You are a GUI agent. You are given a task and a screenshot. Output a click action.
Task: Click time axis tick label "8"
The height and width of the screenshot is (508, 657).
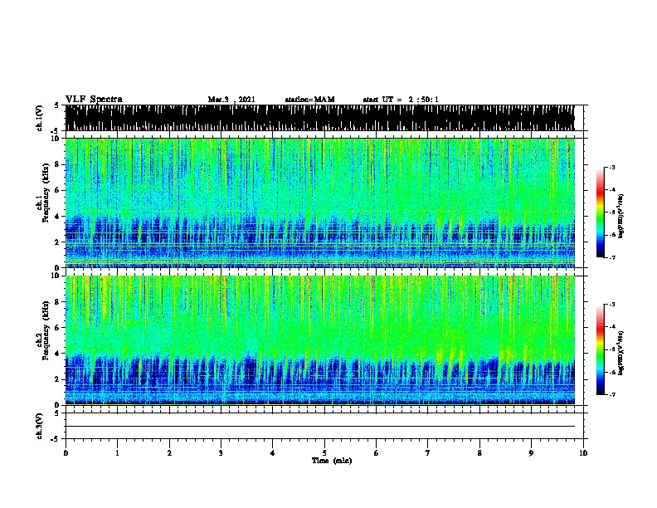coord(479,453)
